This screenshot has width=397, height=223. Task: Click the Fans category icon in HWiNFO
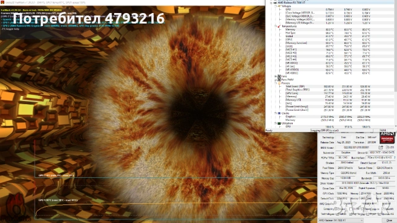[279, 76]
